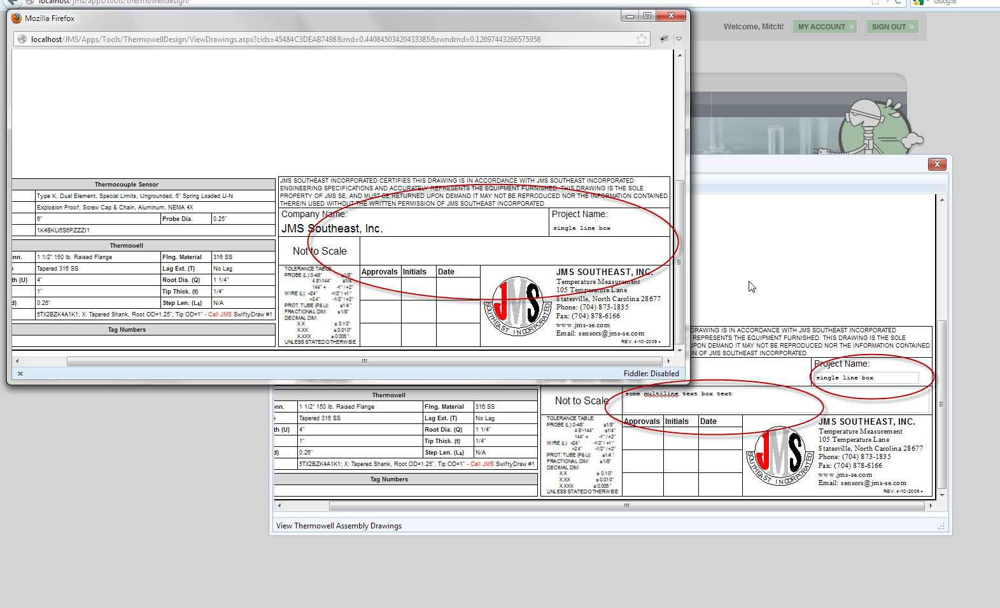Click the 'Tag Numbers' header in the popup
This screenshot has height=608, width=1000.
pyautogui.click(x=127, y=330)
